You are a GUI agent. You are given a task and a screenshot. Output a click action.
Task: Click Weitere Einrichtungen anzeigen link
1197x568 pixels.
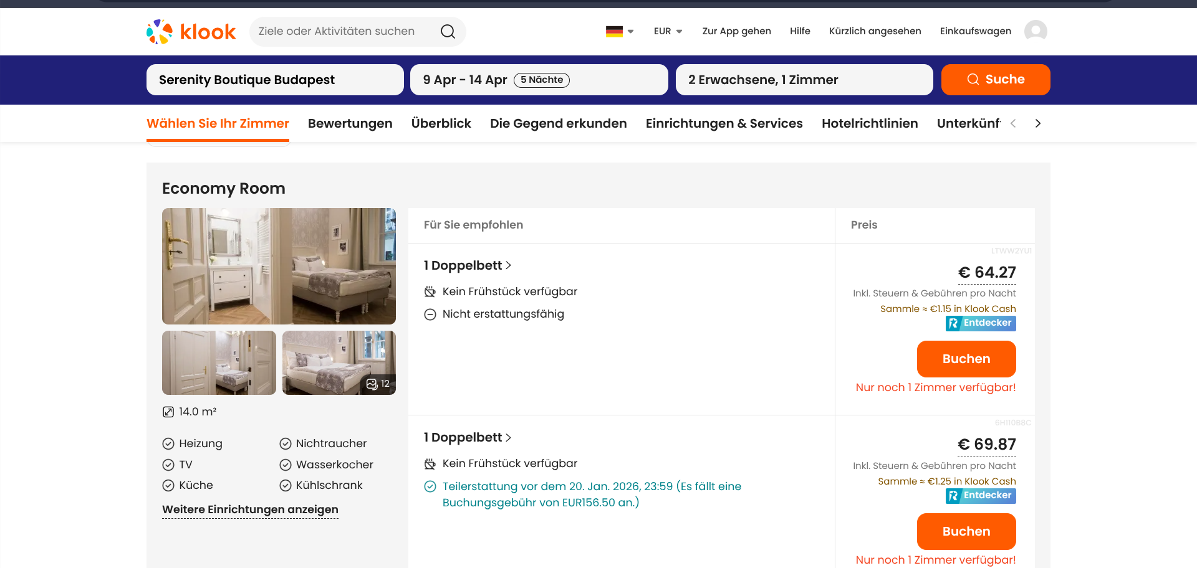[x=250, y=509]
